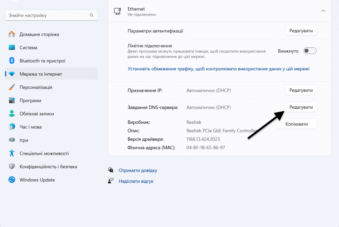Edit the DNS-сервера settings via Редагувати

[301, 107]
